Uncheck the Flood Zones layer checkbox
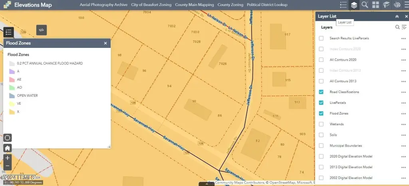This screenshot has height=186, width=409. point(321,113)
